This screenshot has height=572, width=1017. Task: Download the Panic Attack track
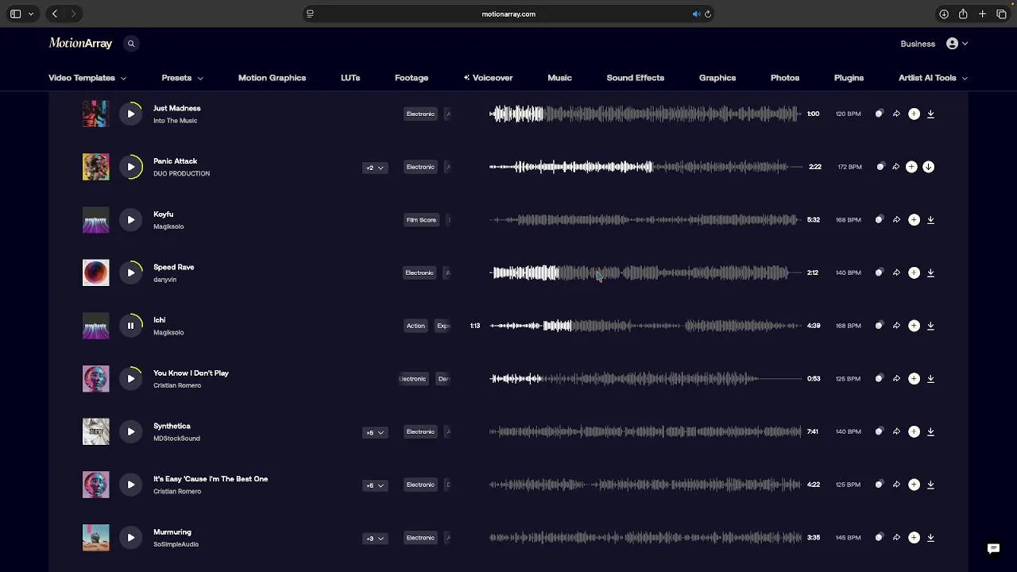[x=928, y=167]
